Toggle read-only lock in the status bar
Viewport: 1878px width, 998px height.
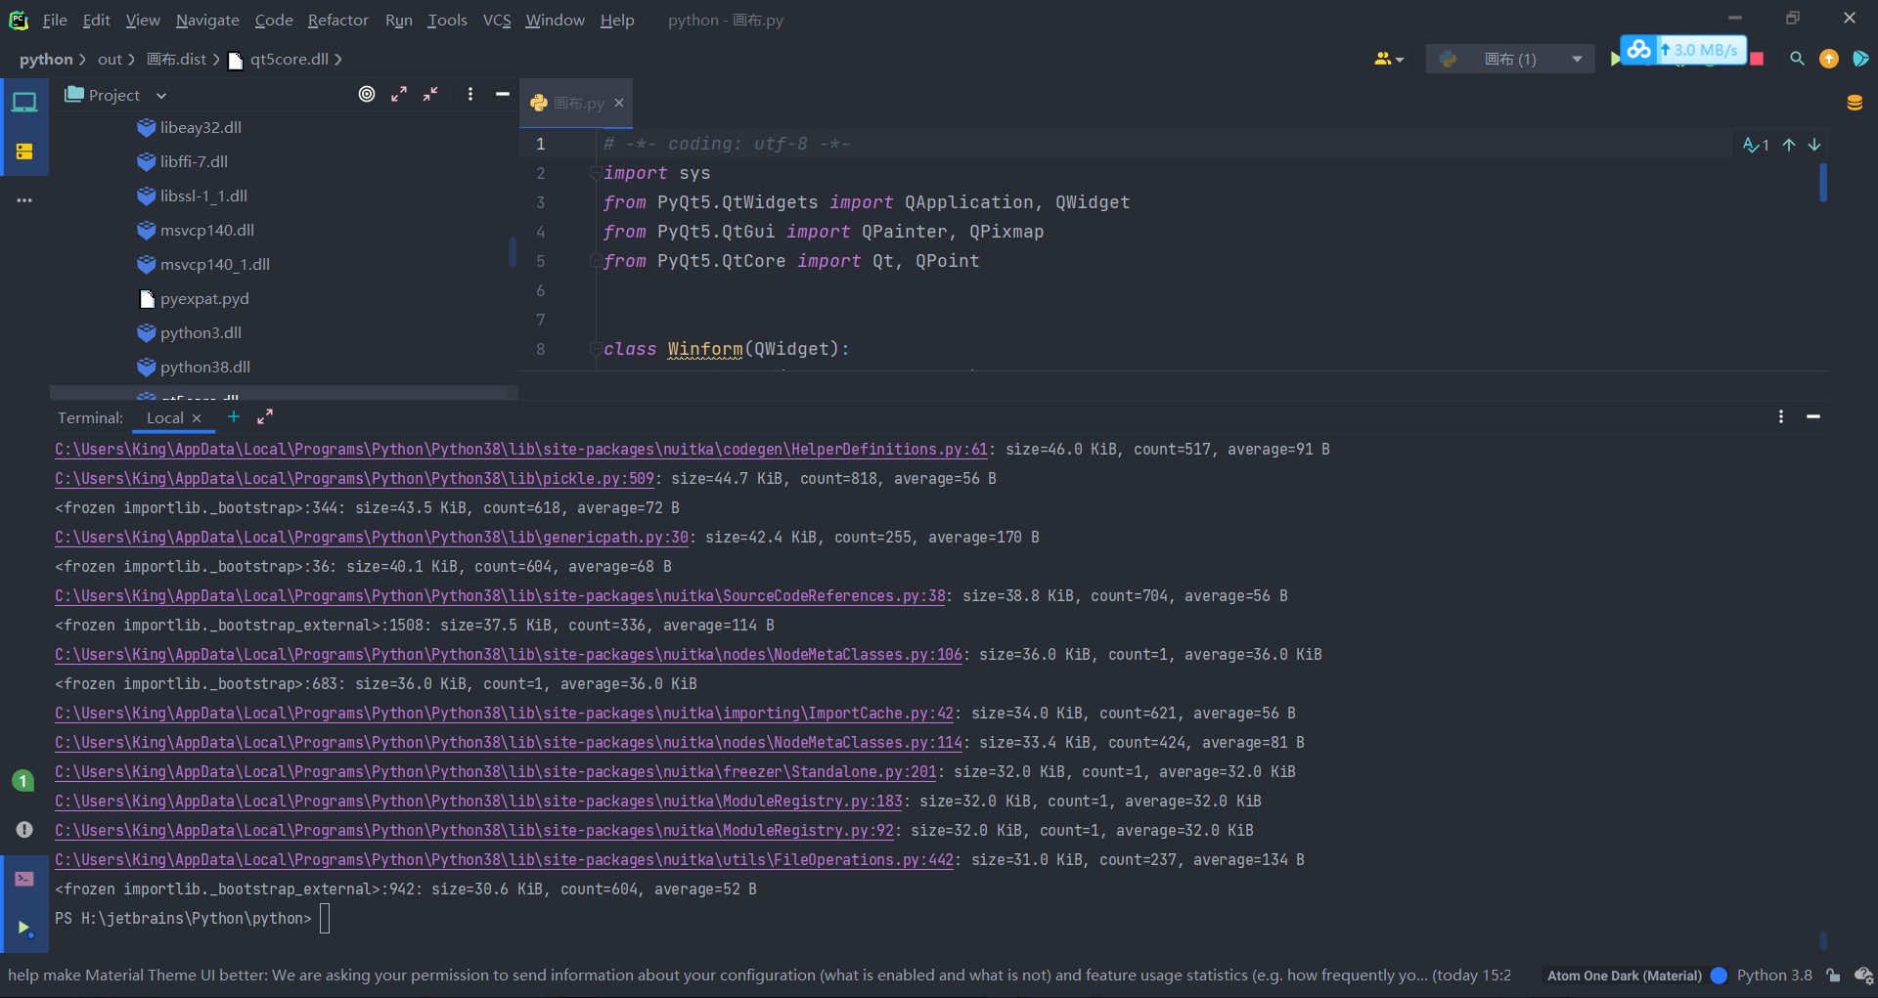pyautogui.click(x=1831, y=975)
